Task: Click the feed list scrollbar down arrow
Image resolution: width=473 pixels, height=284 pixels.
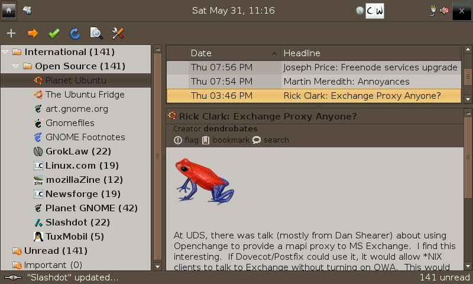Action: (157, 266)
